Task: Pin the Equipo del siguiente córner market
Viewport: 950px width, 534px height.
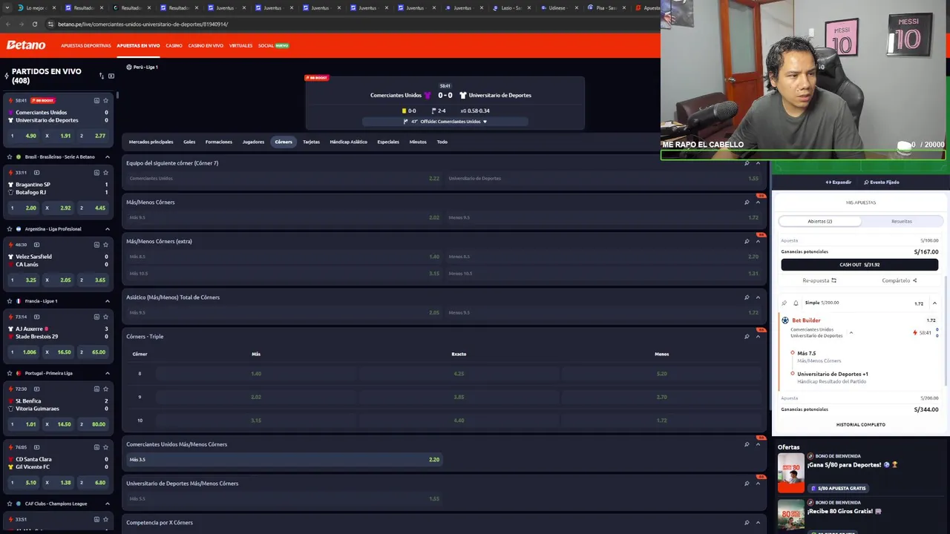Action: click(x=747, y=163)
